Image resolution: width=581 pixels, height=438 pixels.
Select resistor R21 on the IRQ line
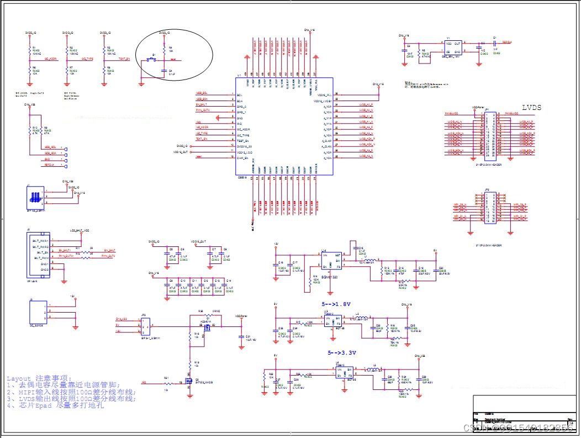point(168,383)
